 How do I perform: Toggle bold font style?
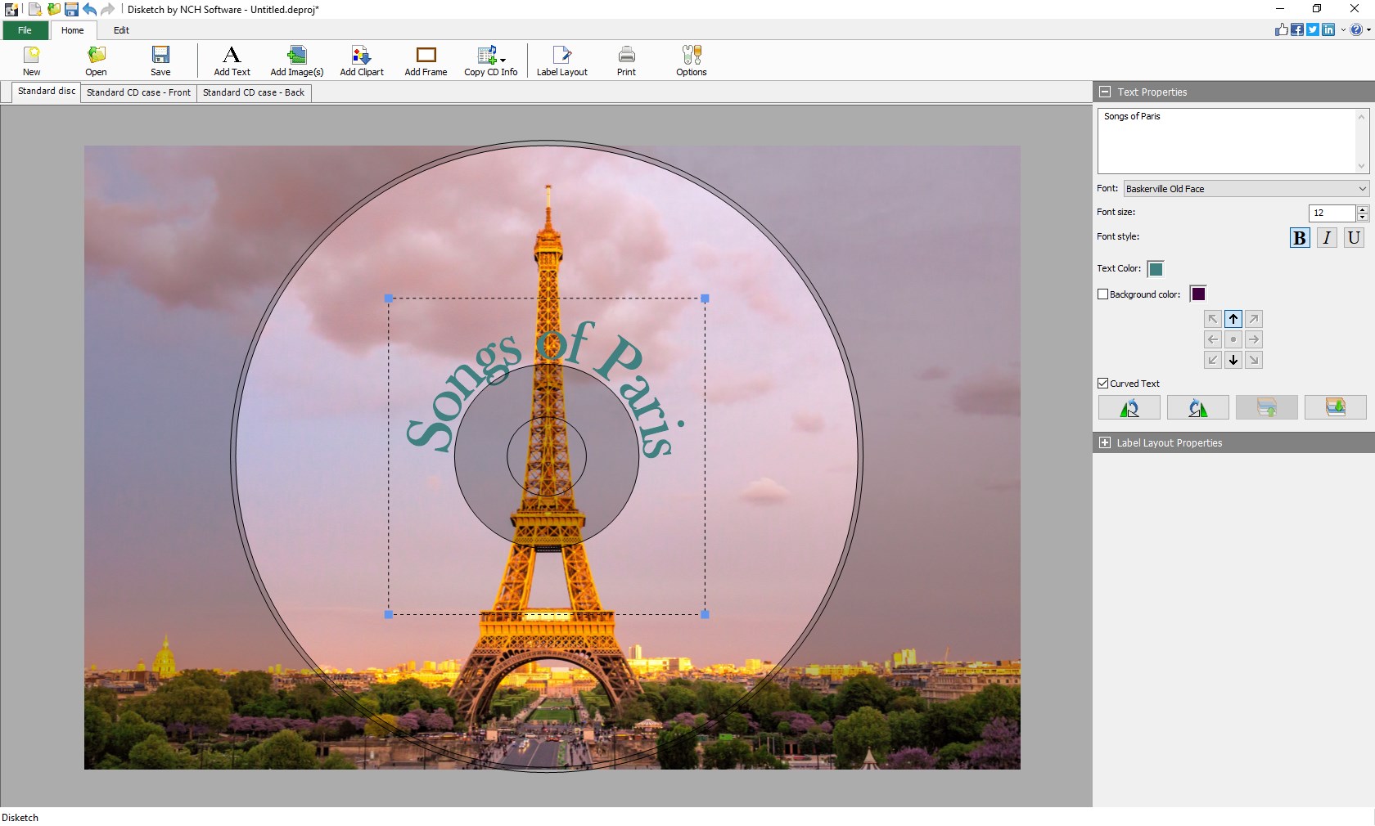tap(1298, 238)
